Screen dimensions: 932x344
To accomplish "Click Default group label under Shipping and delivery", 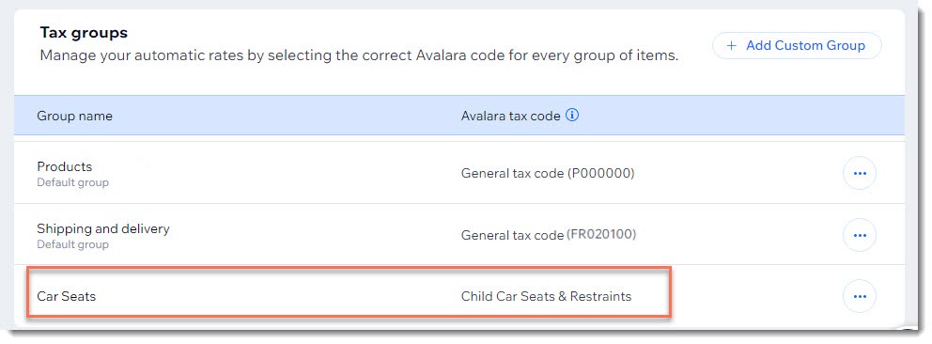I will tap(72, 244).
